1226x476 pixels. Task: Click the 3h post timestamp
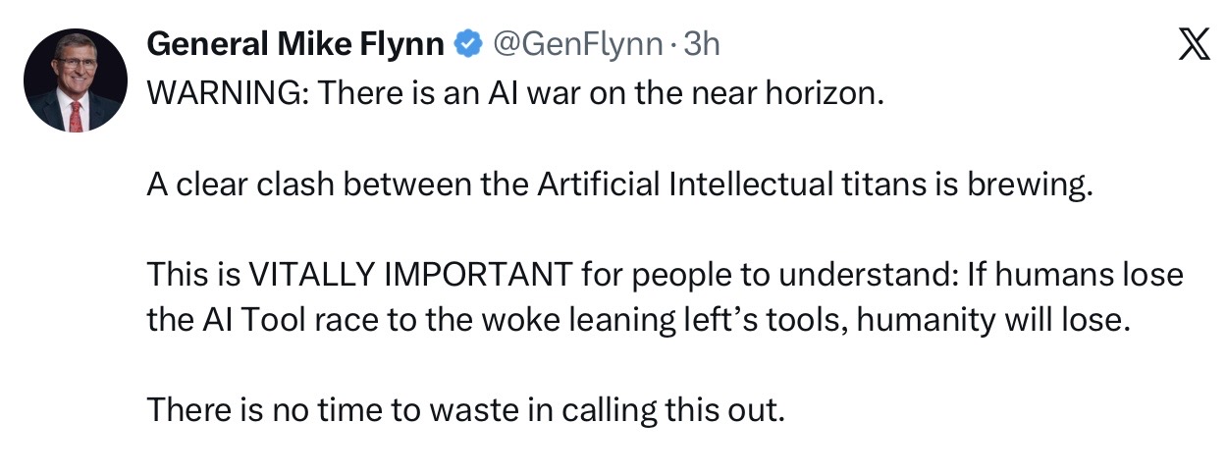[702, 44]
